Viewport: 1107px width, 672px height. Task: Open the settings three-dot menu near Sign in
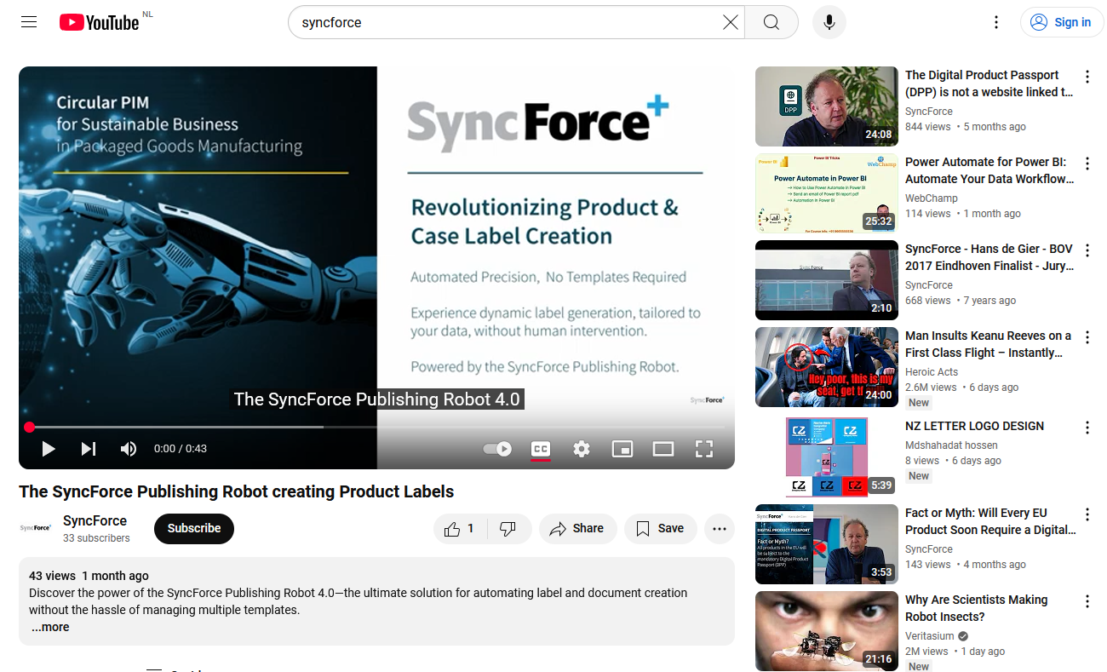click(996, 22)
